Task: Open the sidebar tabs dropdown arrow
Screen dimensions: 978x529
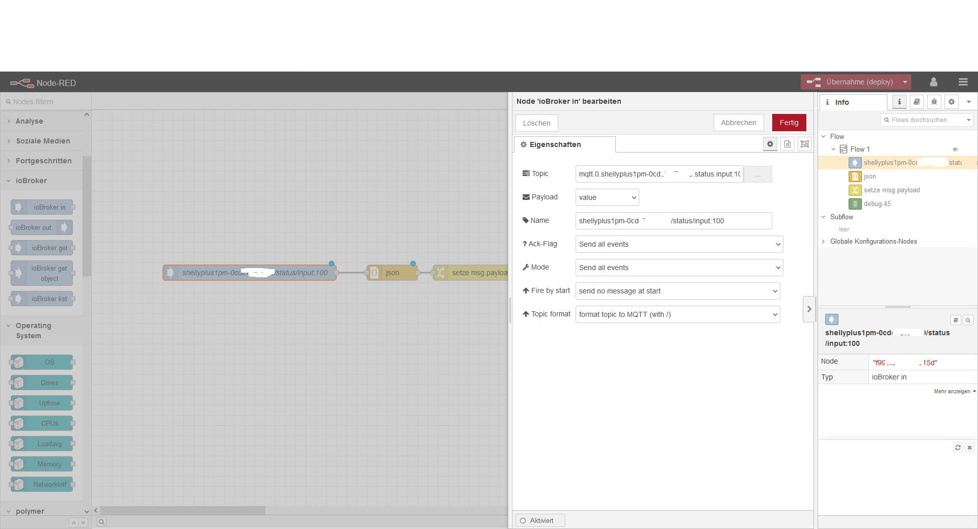Action: pyautogui.click(x=968, y=102)
